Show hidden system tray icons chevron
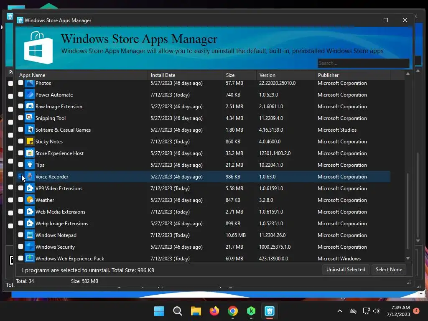Viewport: 428px width, 321px height. 340,311
